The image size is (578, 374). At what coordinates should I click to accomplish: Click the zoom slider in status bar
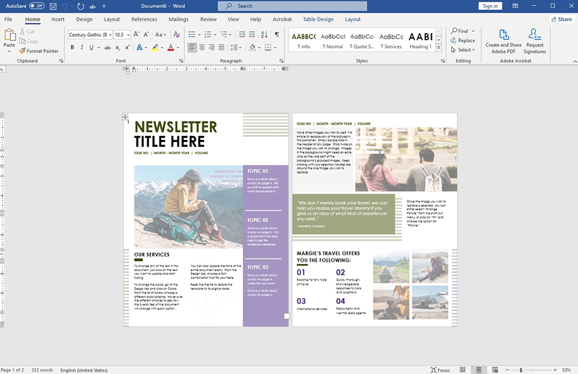click(x=530, y=370)
